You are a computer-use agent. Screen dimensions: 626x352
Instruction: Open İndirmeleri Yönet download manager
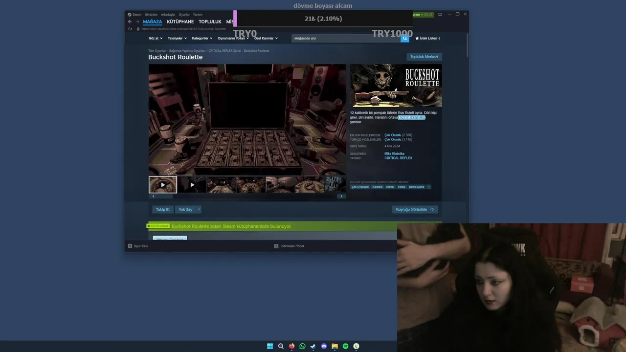tap(289, 246)
